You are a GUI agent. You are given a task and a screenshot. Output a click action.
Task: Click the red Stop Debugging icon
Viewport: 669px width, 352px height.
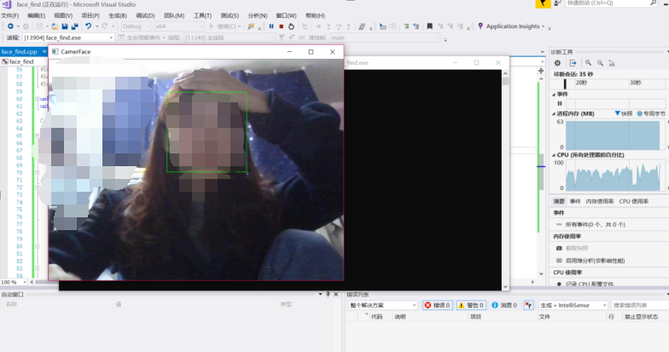282,26
